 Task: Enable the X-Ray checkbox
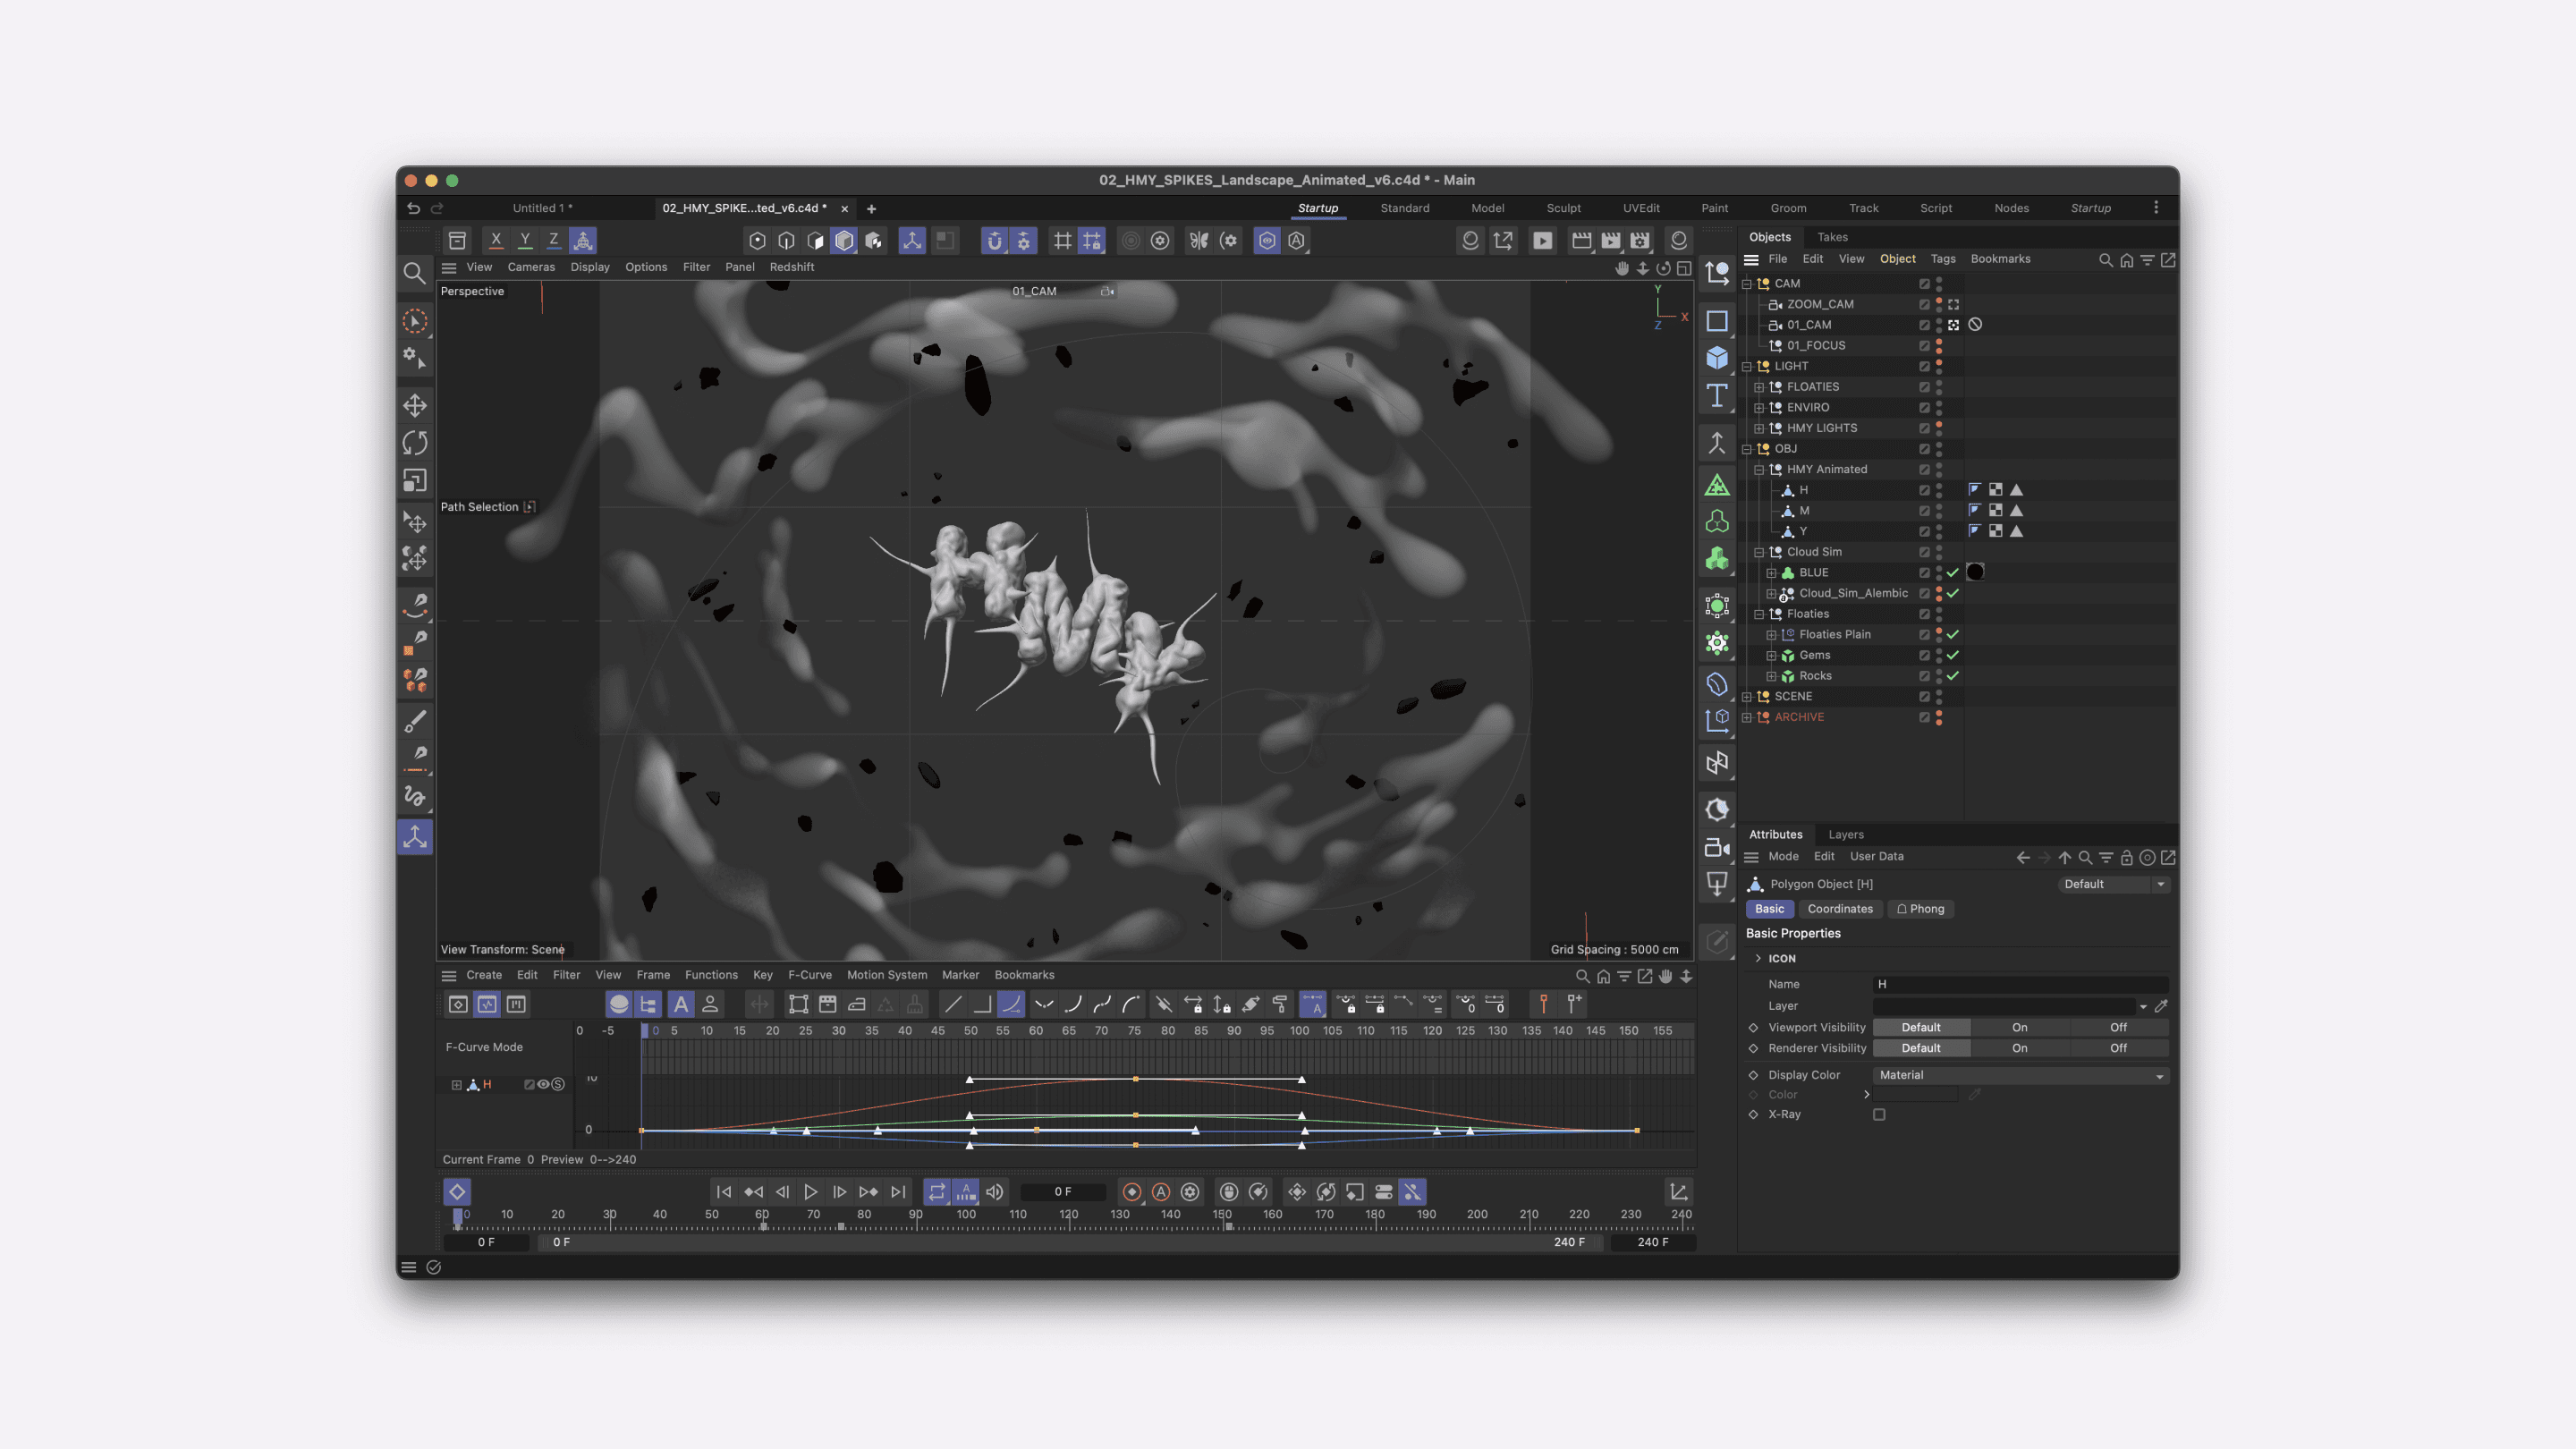(x=1879, y=1114)
